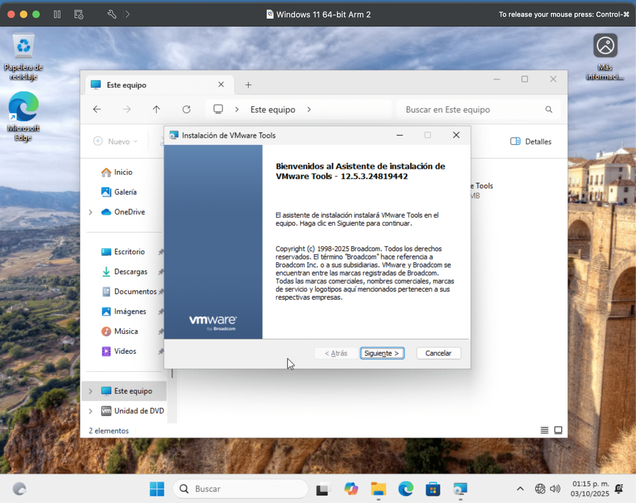The image size is (636, 503).
Task: Open Copilot from the taskbar
Action: tap(350, 489)
